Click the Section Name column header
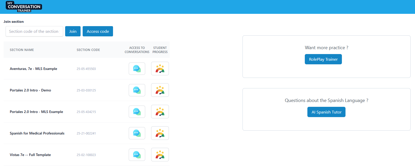 (22, 50)
